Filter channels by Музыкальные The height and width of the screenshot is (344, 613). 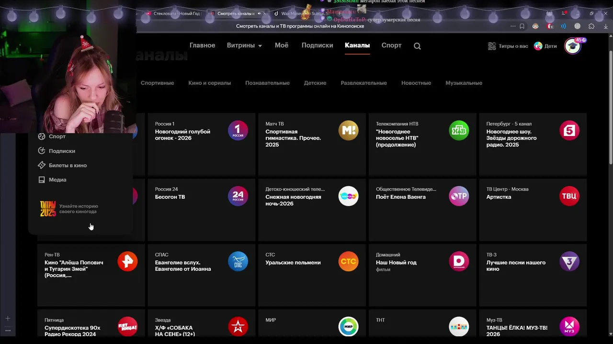coord(464,83)
